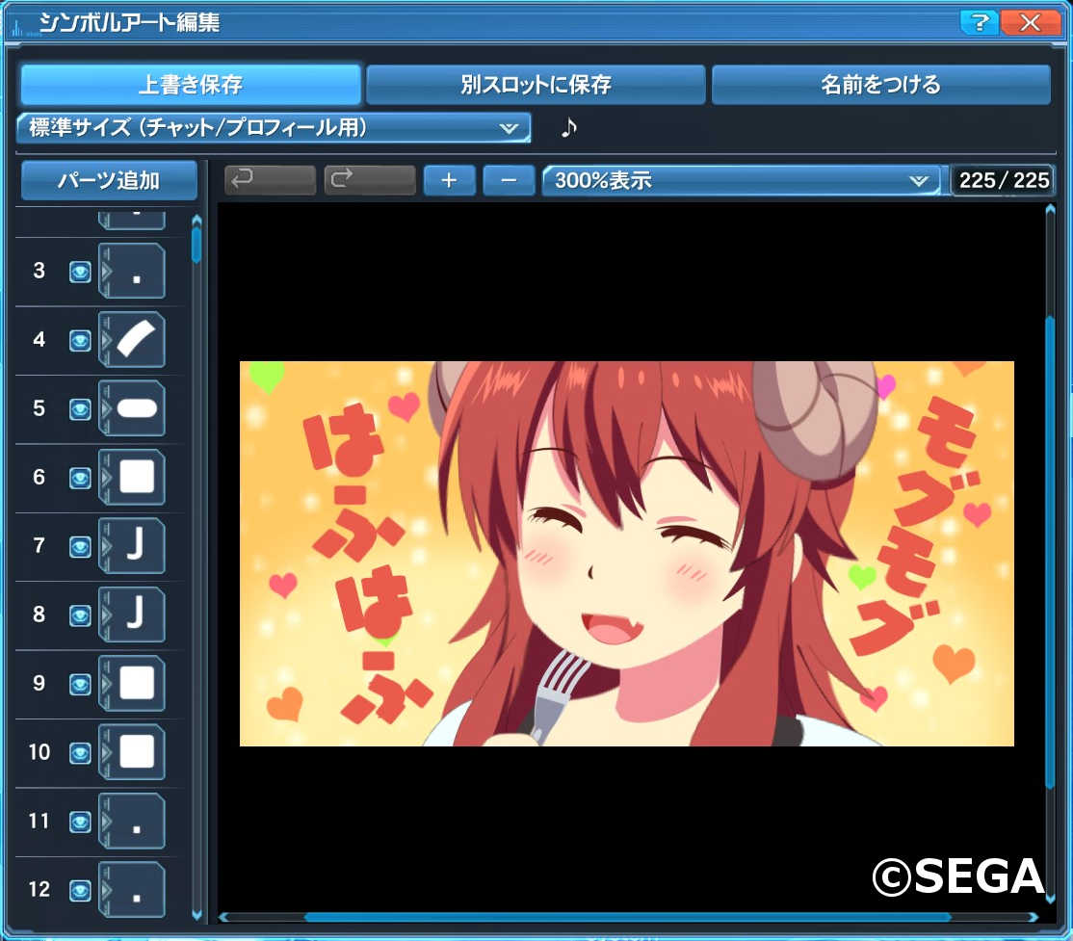This screenshot has height=941, width=1073.
Task: Click the canvas horizontal scrollbar thumb
Action: point(627,917)
